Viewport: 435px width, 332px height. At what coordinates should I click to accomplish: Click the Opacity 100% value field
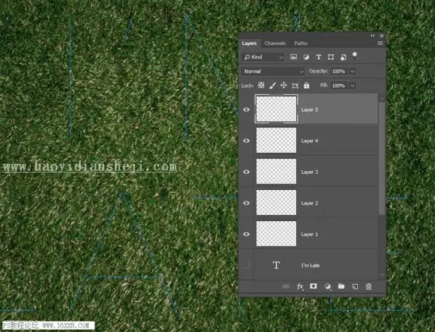coord(339,71)
